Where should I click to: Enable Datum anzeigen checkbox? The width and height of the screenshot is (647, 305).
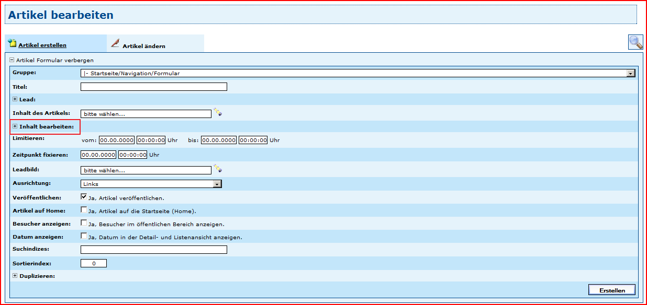click(x=84, y=236)
